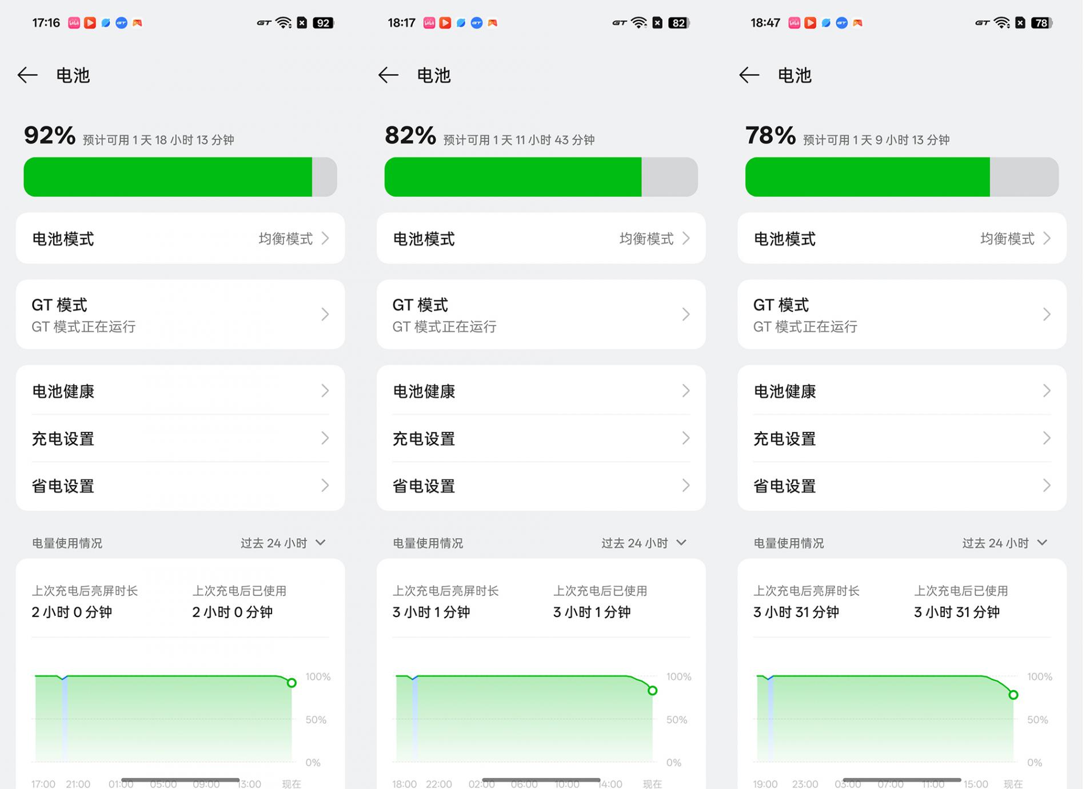Open 充电设置 on the 78% screen
This screenshot has width=1086, height=789.
tap(902, 438)
